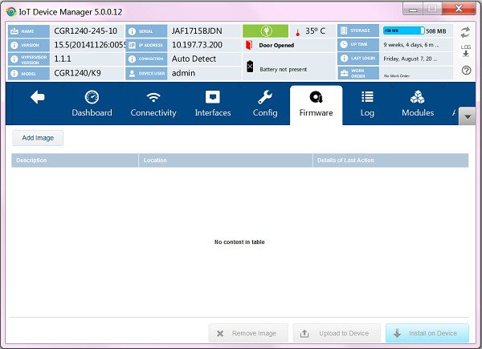Click the 508 MB storage value

[x=436, y=31]
